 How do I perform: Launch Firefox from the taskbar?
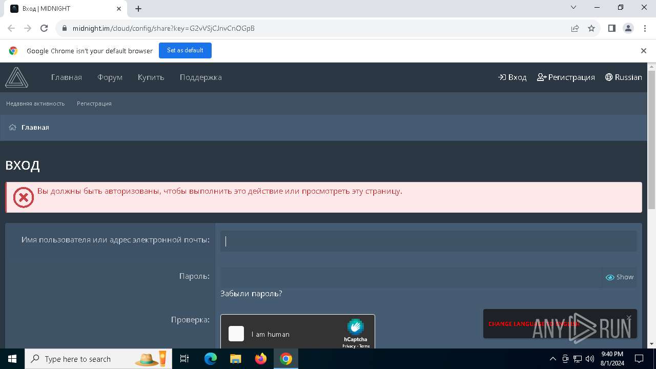(261, 359)
